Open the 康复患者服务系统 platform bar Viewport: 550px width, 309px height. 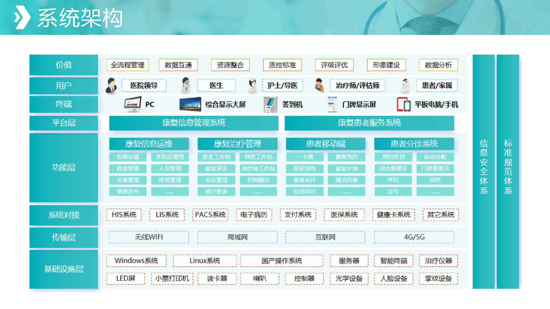click(369, 123)
